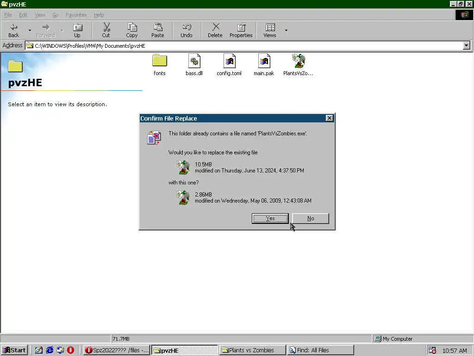Click the Paste toolbar icon

click(158, 30)
